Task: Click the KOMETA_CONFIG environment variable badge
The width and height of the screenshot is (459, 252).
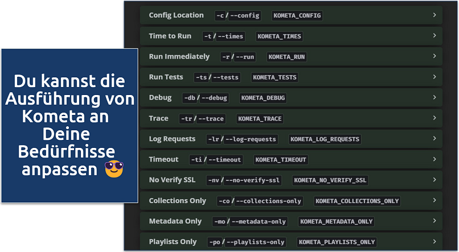Action: [x=297, y=16]
